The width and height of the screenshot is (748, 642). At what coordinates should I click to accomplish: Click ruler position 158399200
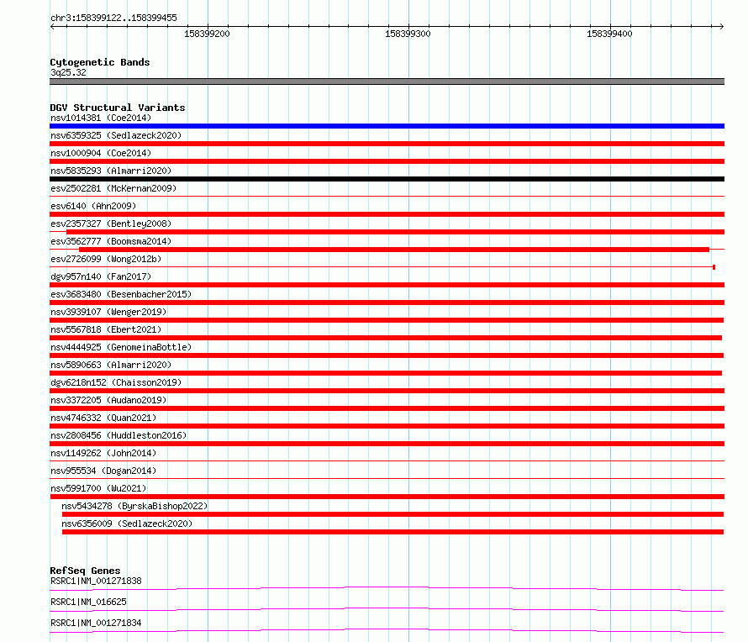pos(207,34)
